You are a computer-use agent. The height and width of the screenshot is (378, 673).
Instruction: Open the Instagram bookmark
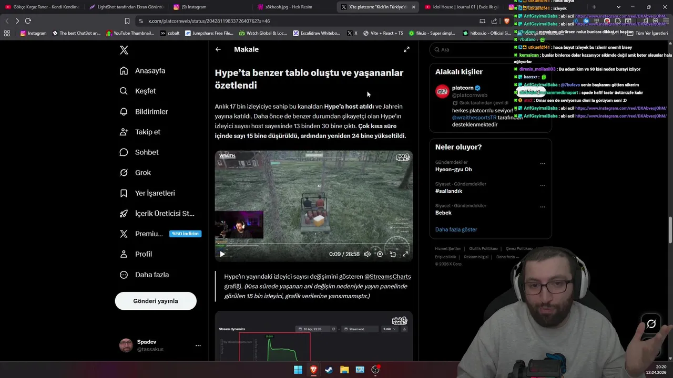pos(33,33)
